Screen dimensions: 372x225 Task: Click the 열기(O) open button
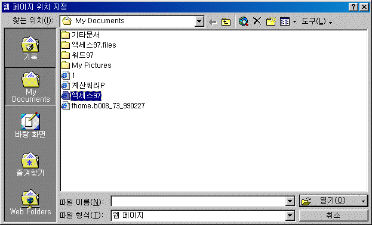click(x=330, y=201)
